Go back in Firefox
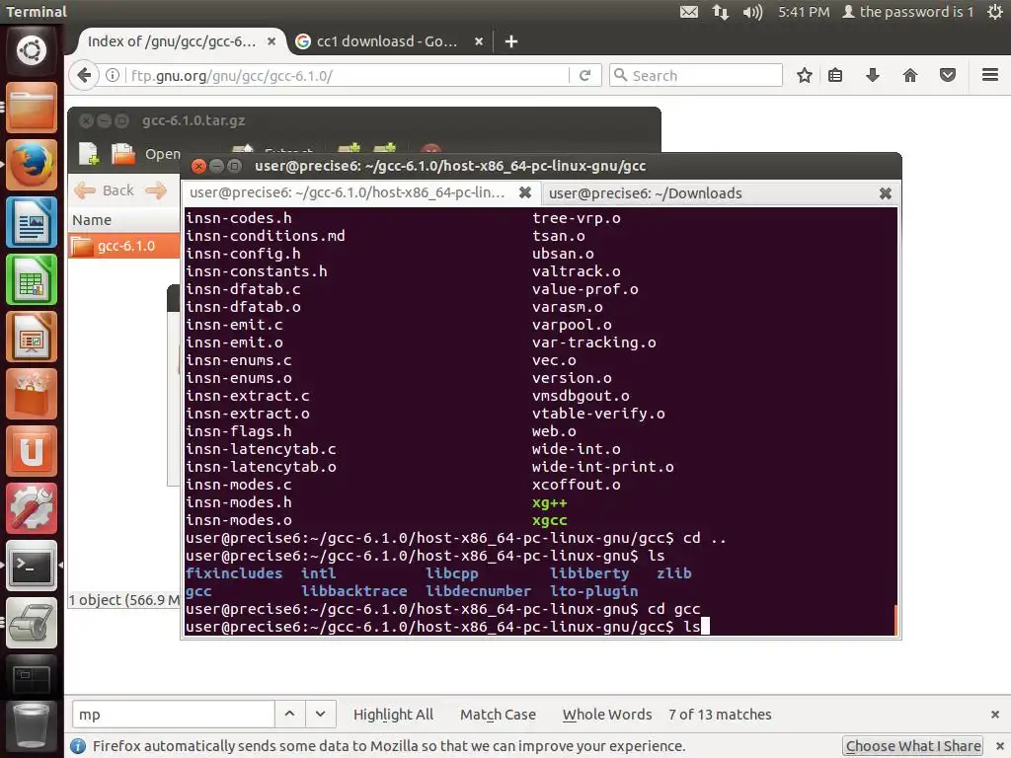Image resolution: width=1011 pixels, height=758 pixels. tap(84, 75)
